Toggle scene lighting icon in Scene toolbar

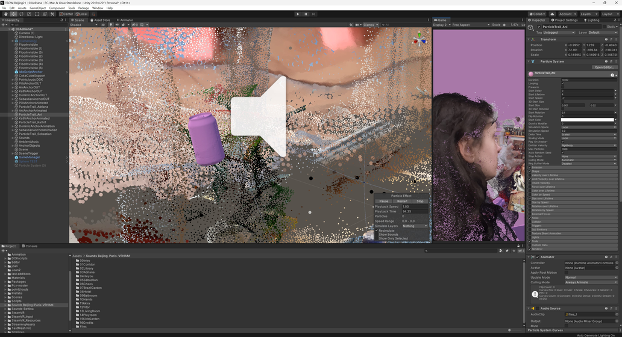pos(110,25)
